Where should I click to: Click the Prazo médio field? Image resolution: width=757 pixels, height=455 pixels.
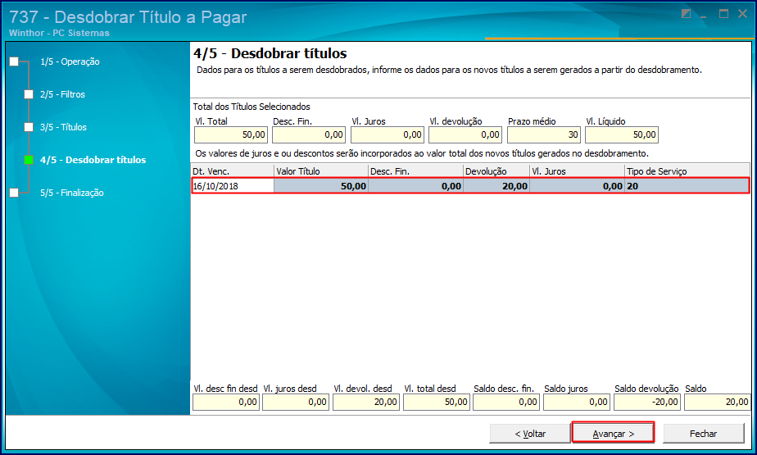(x=544, y=134)
